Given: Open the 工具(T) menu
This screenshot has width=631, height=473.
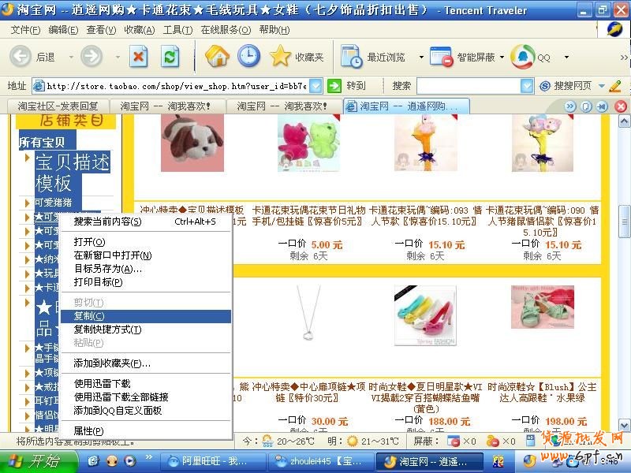Looking at the screenshot, I should (177, 30).
